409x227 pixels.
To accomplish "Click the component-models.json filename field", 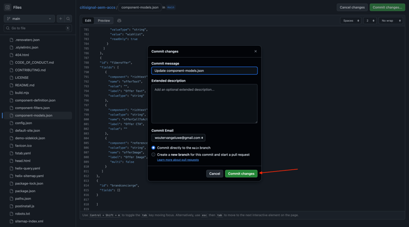I will (x=140, y=7).
